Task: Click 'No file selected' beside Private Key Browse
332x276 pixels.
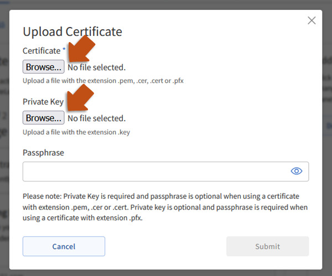Action: [96, 118]
